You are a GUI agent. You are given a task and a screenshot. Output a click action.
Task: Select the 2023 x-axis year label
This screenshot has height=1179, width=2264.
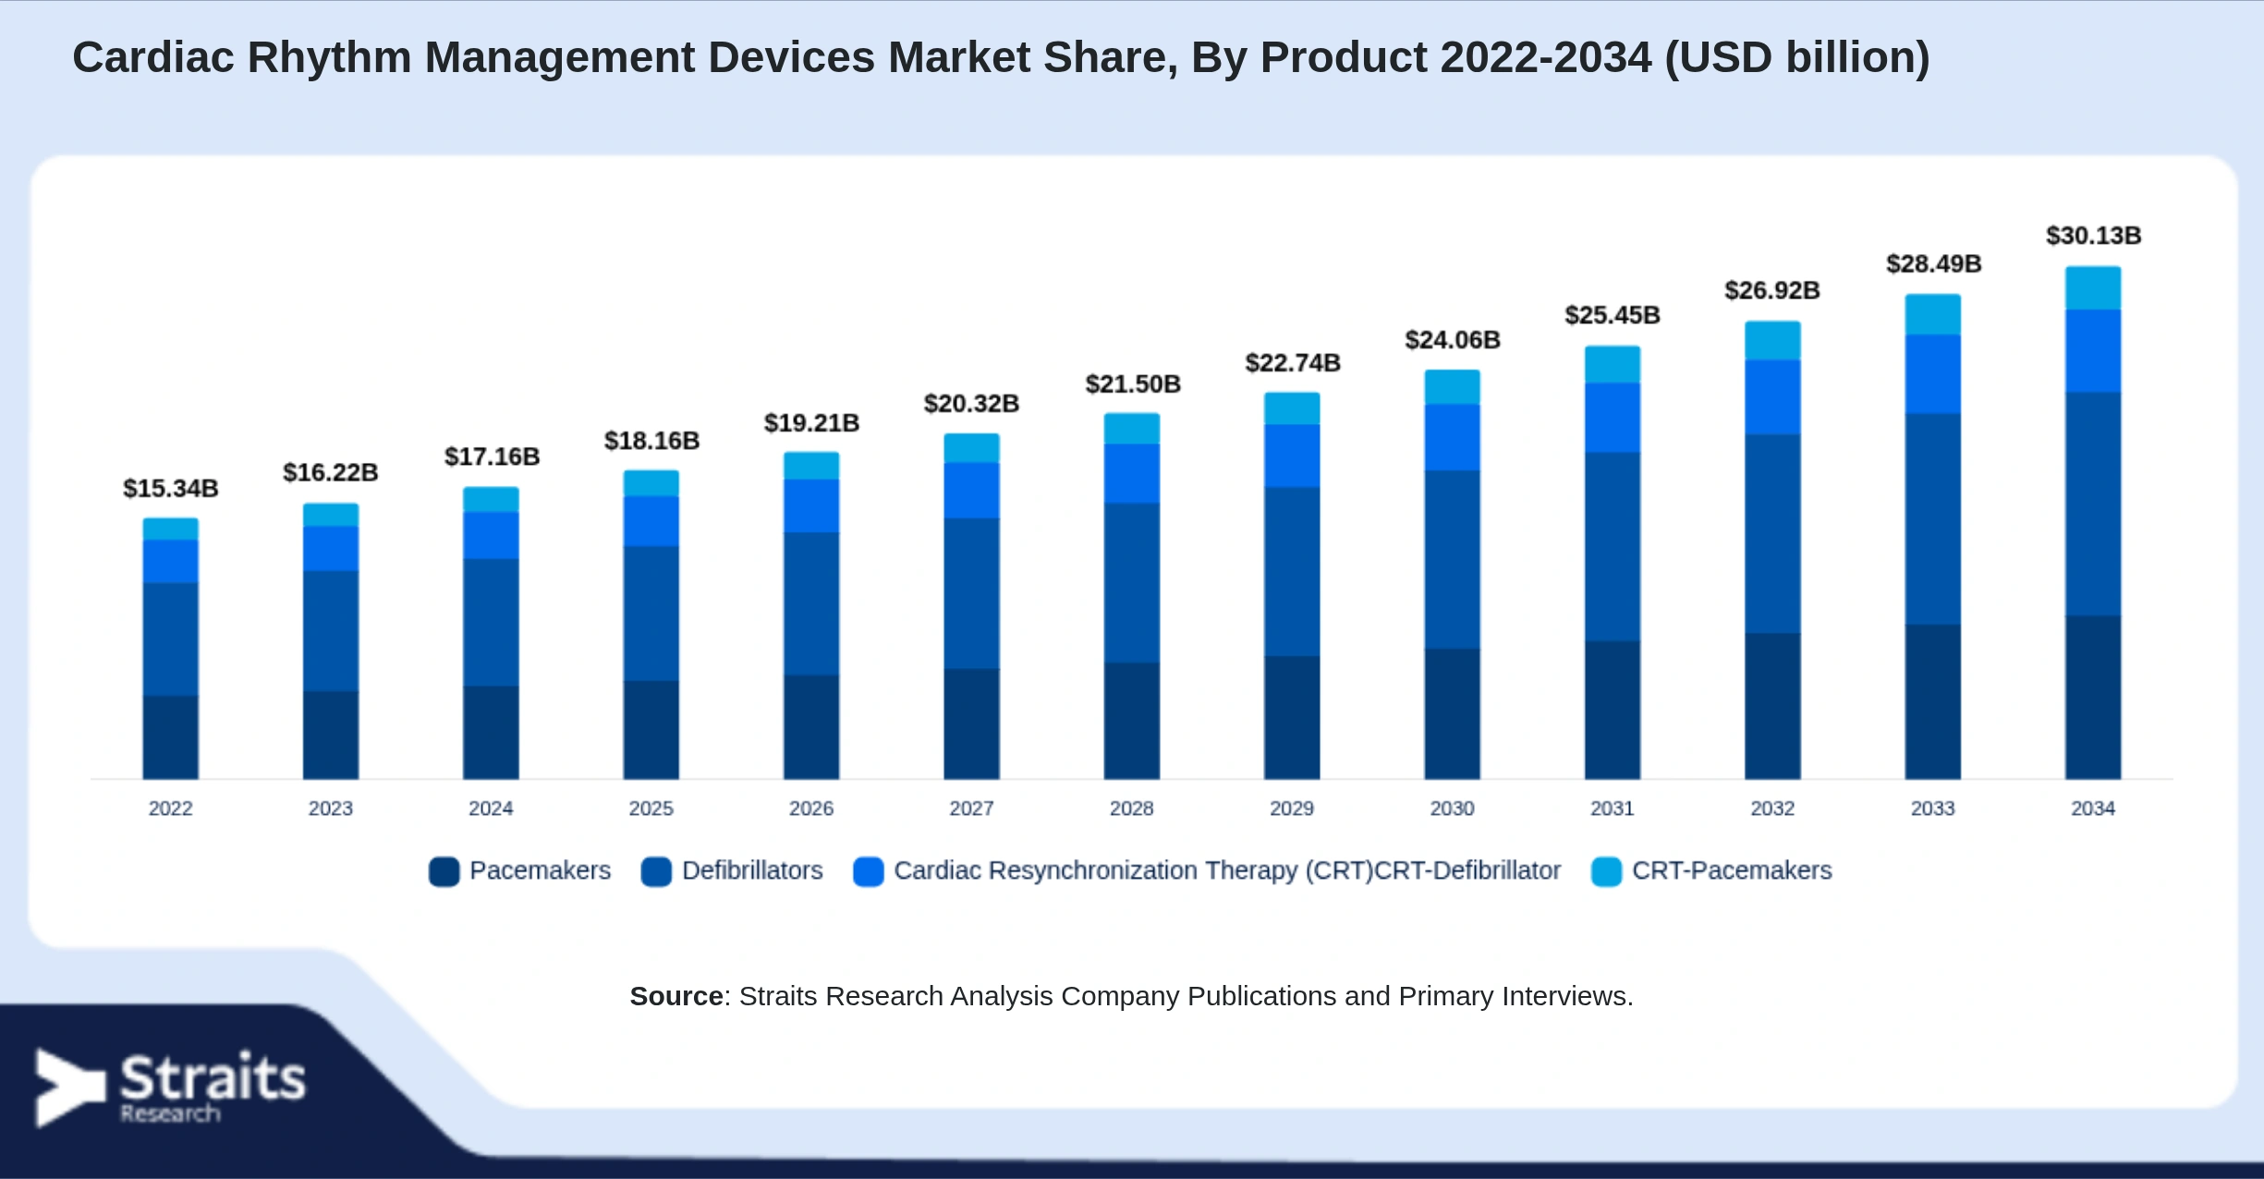(x=331, y=808)
